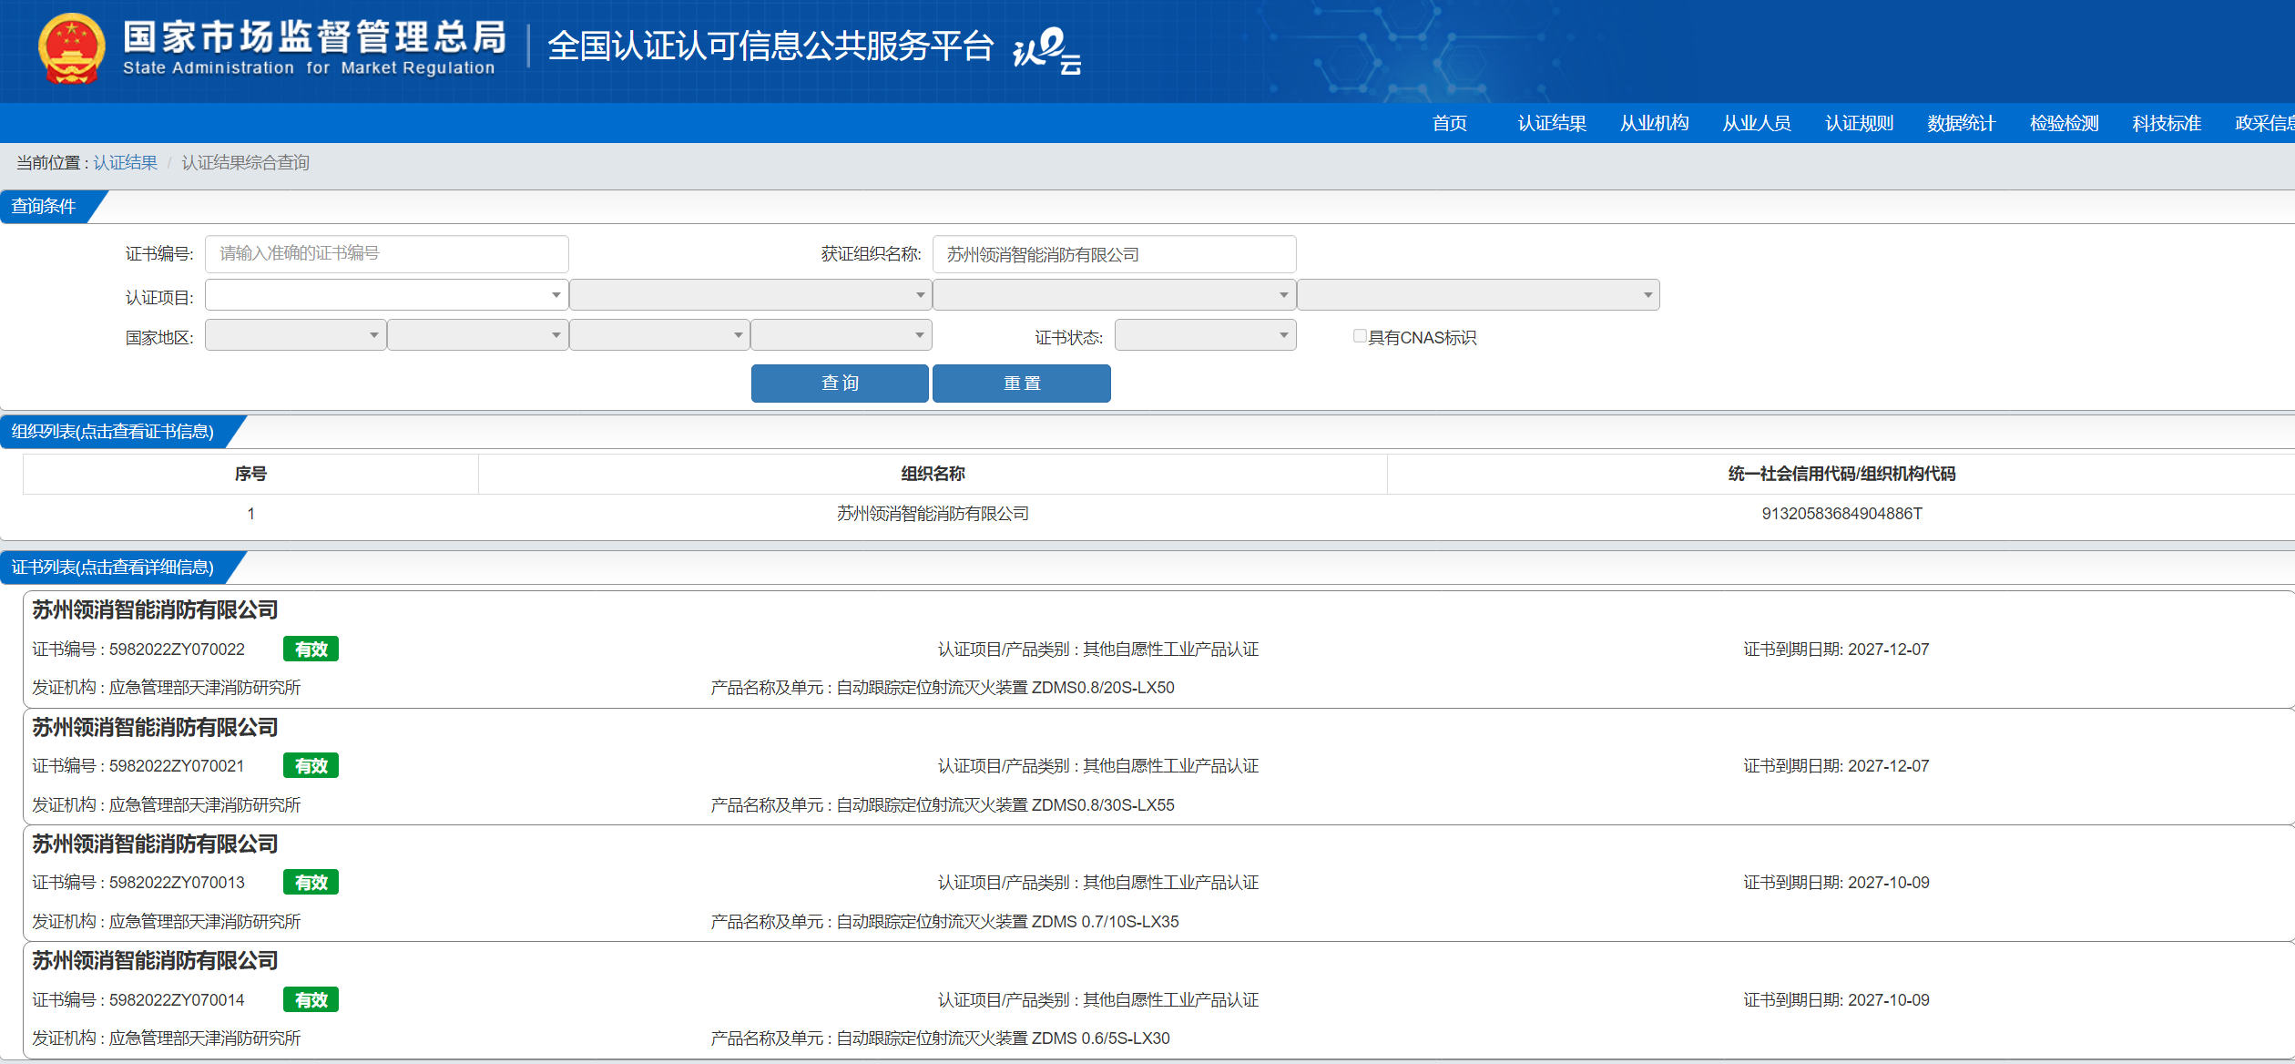Click 有效 badge of certificate 5982022ZY070022
The height and width of the screenshot is (1064, 2295).
tap(311, 649)
